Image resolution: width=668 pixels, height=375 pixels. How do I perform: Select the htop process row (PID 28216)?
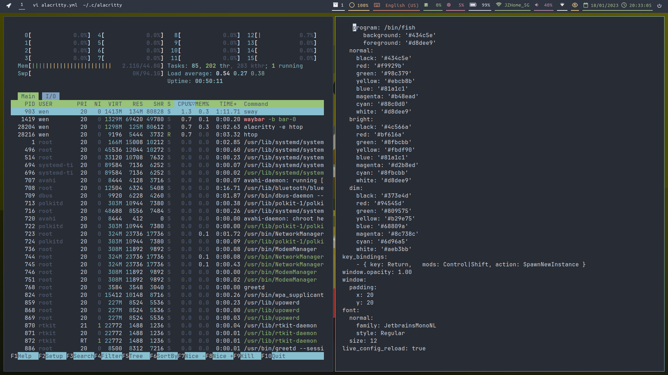(x=167, y=134)
